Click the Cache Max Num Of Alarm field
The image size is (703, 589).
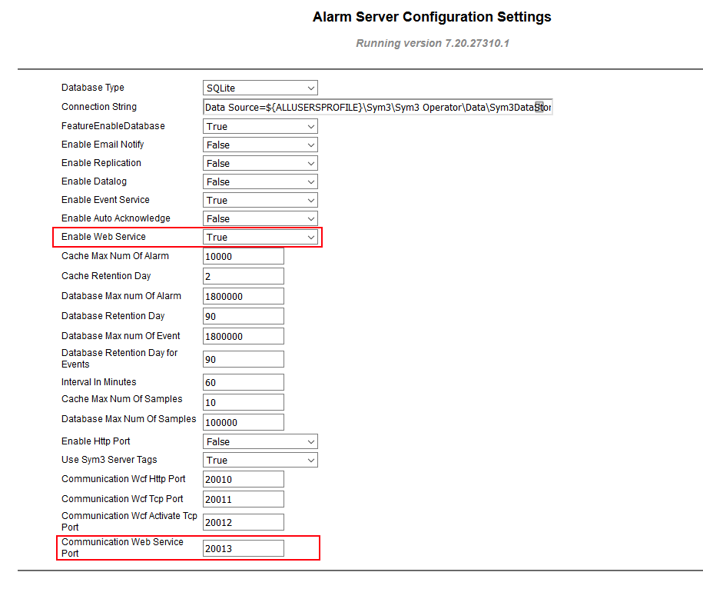(x=243, y=256)
